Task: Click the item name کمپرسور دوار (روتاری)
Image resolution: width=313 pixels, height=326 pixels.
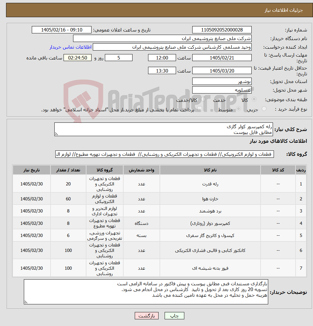Action: tap(210, 223)
